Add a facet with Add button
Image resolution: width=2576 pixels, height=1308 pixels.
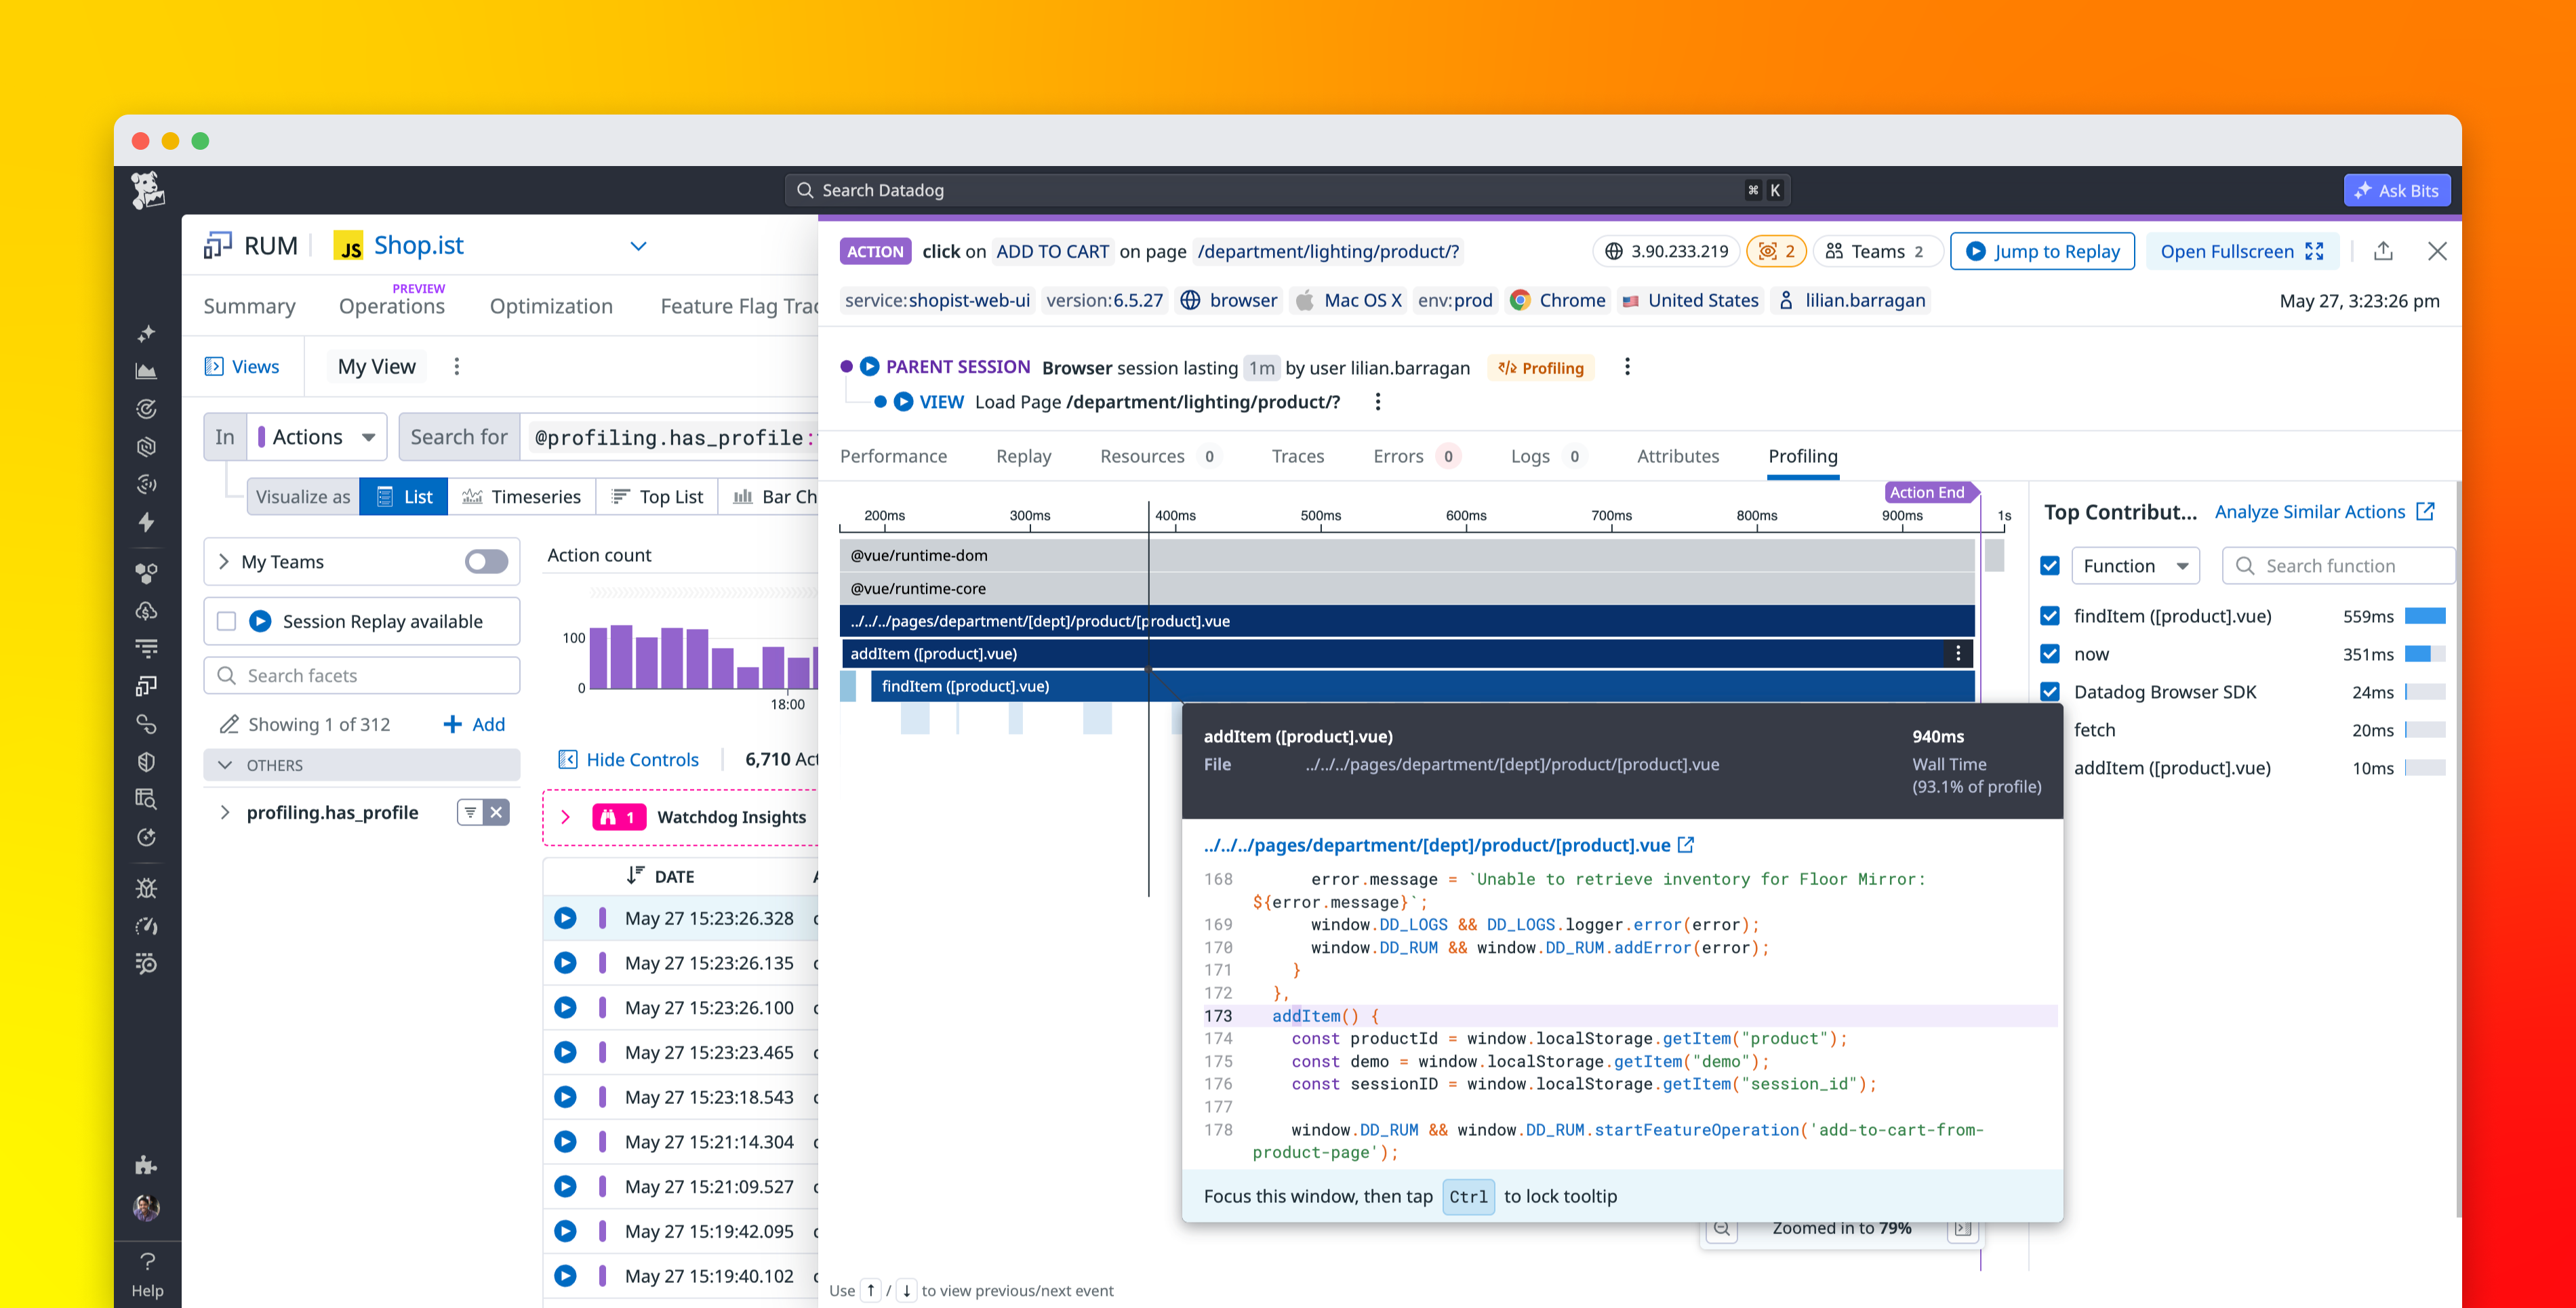[x=474, y=724]
